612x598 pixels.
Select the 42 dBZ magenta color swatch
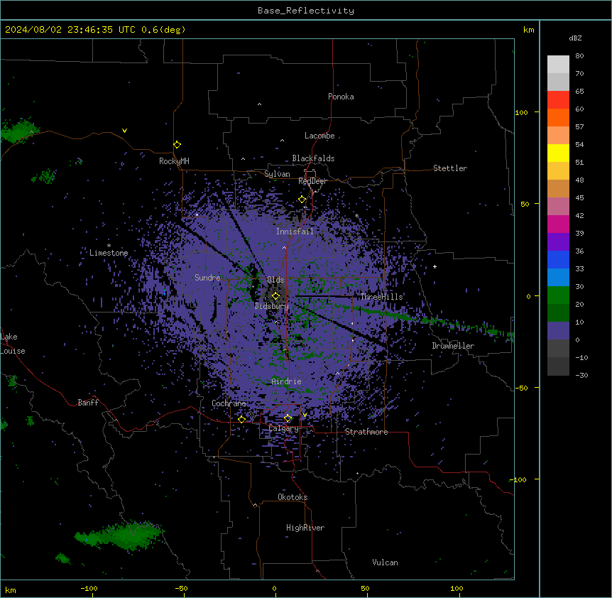click(x=558, y=224)
